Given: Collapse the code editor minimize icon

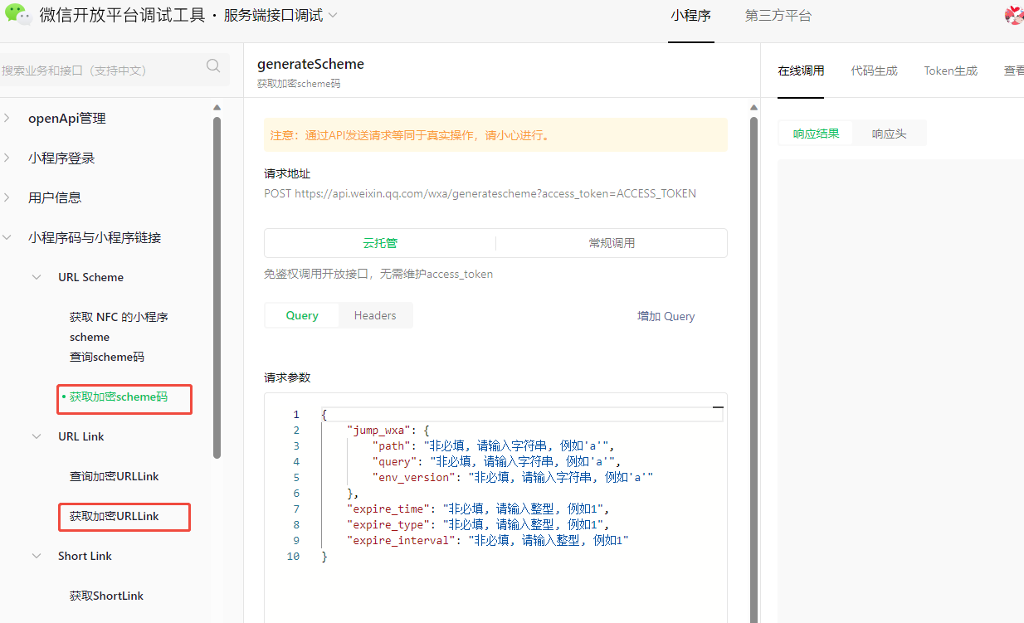Looking at the screenshot, I should [x=718, y=407].
